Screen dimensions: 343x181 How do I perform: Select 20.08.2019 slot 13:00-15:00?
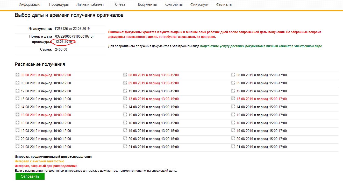125,138
